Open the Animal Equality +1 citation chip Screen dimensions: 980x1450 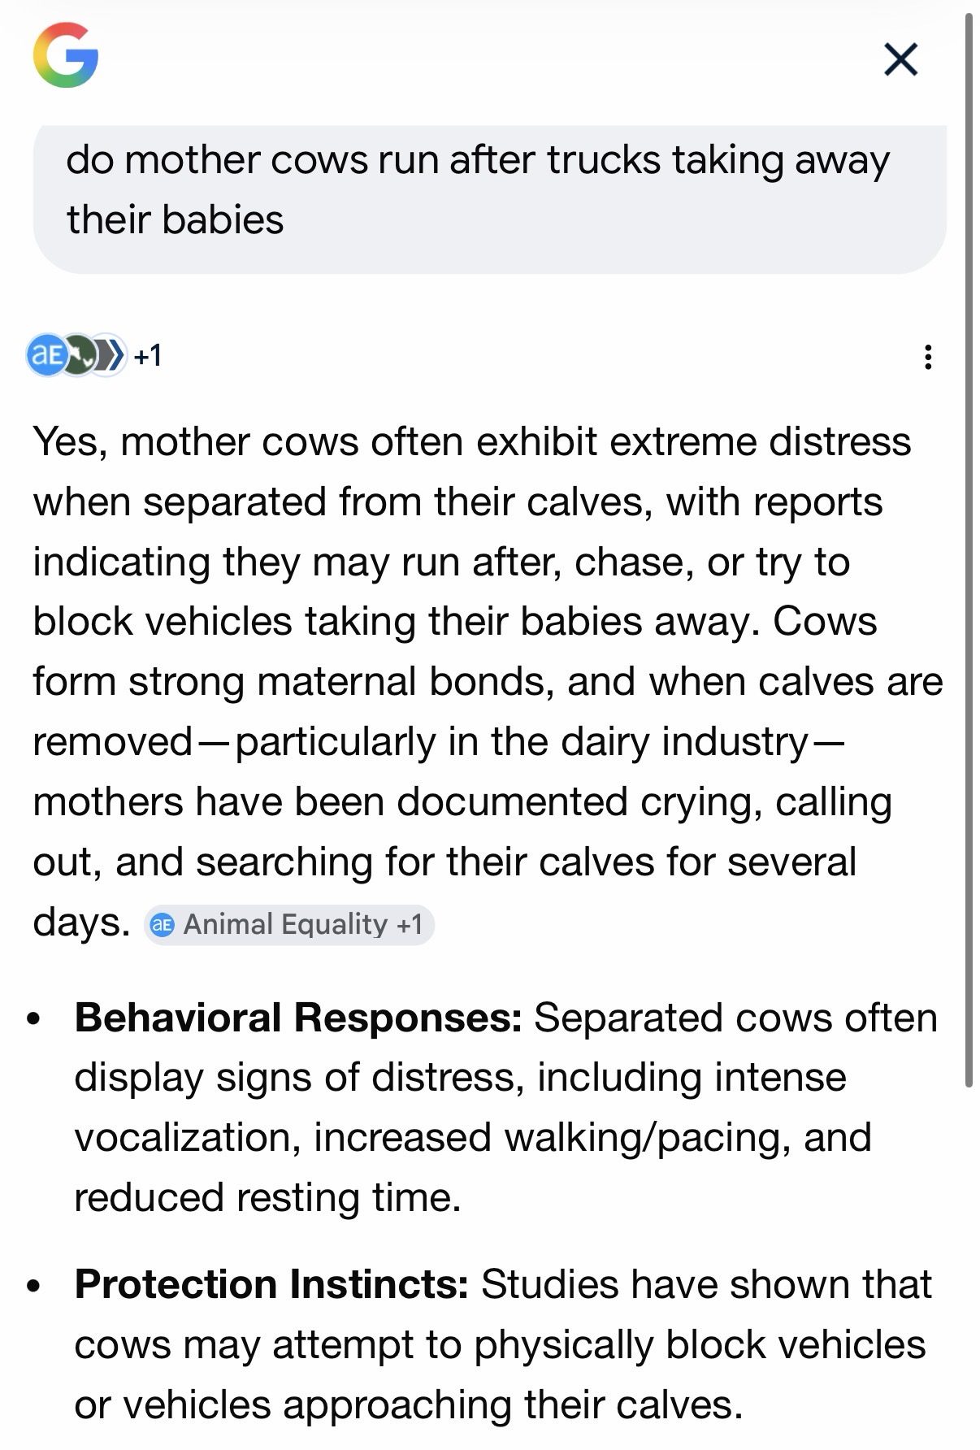coord(289,925)
